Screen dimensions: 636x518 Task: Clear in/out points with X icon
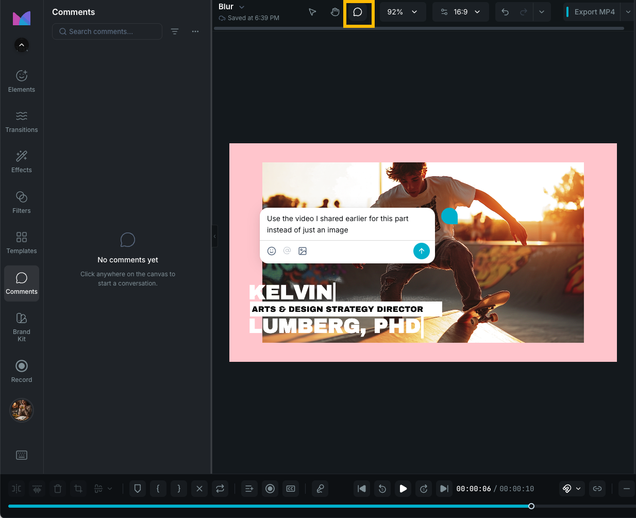(199, 489)
